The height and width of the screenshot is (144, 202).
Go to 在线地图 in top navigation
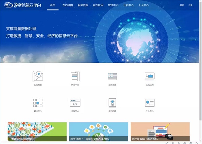coord(68,5)
